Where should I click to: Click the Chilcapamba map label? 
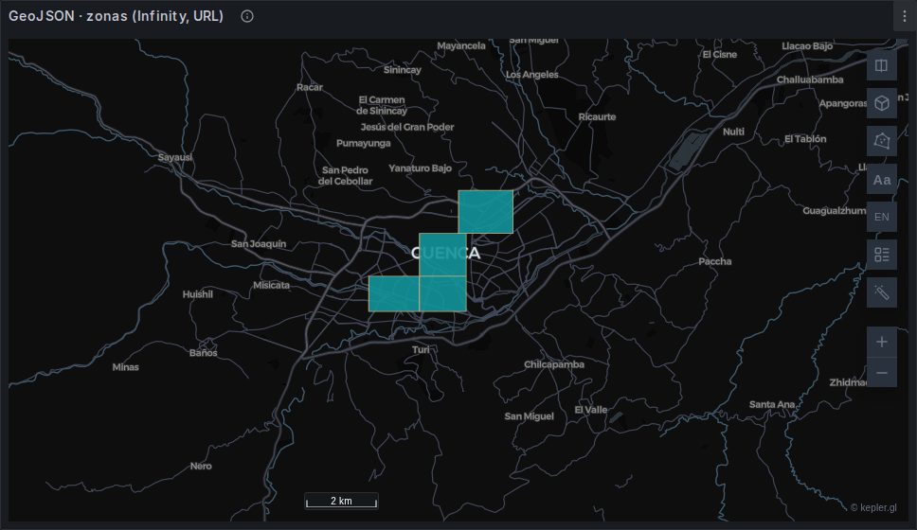554,364
